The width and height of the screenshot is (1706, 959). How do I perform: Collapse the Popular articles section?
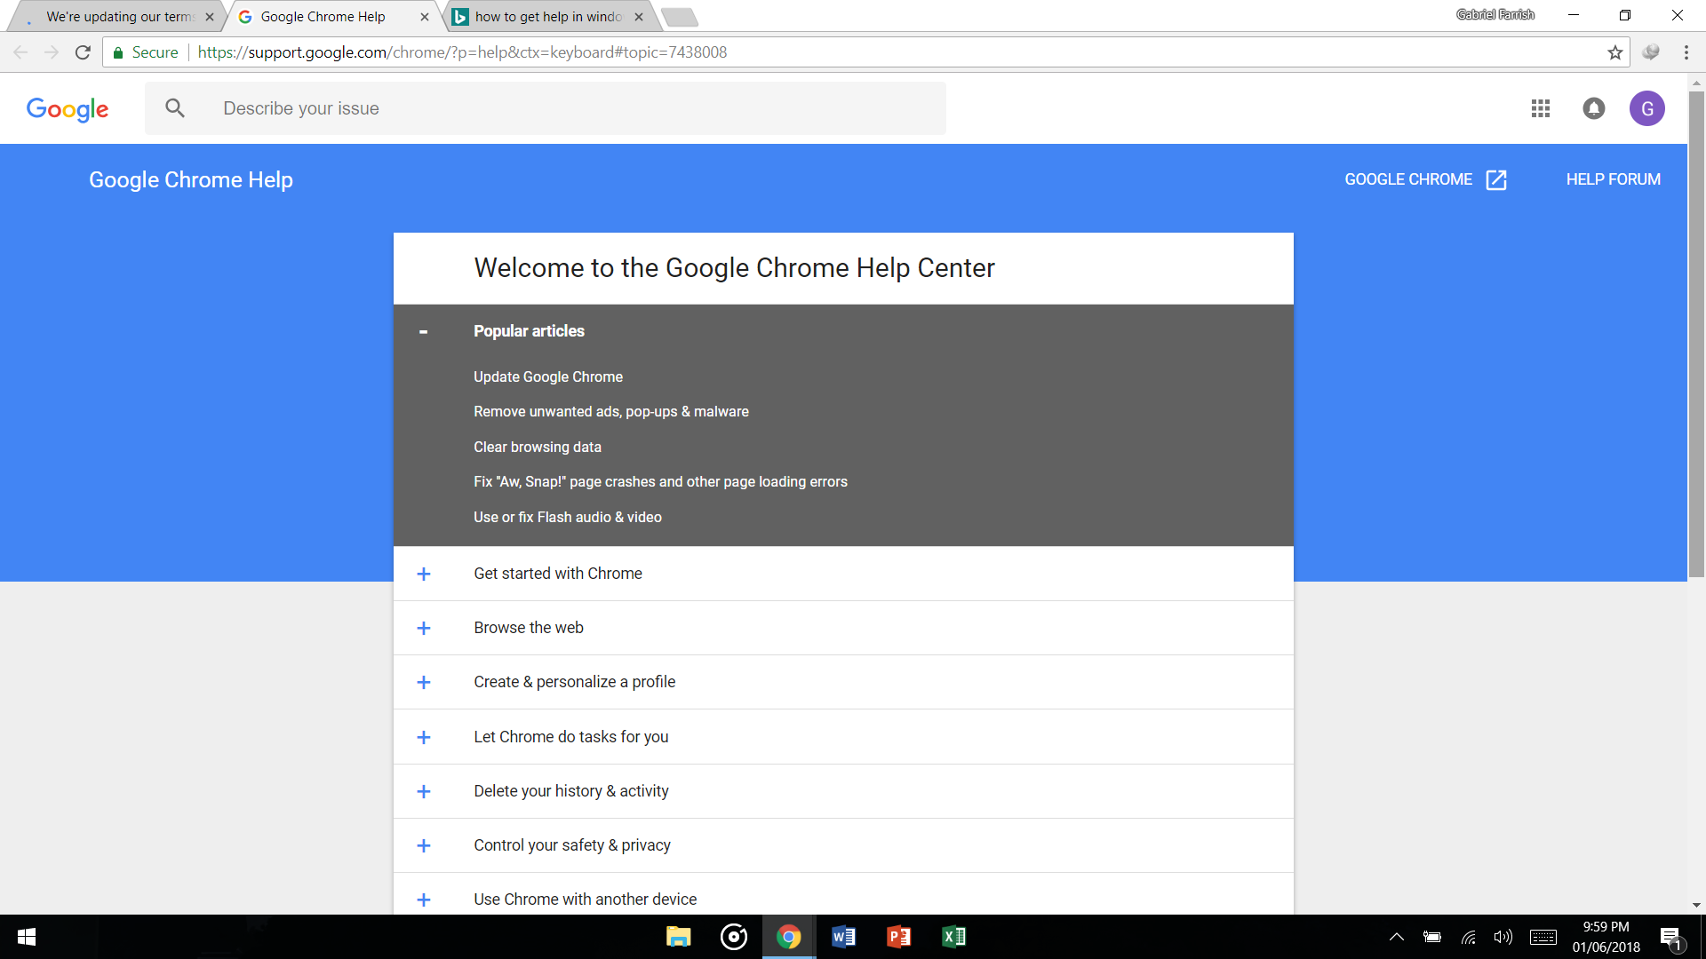point(423,331)
